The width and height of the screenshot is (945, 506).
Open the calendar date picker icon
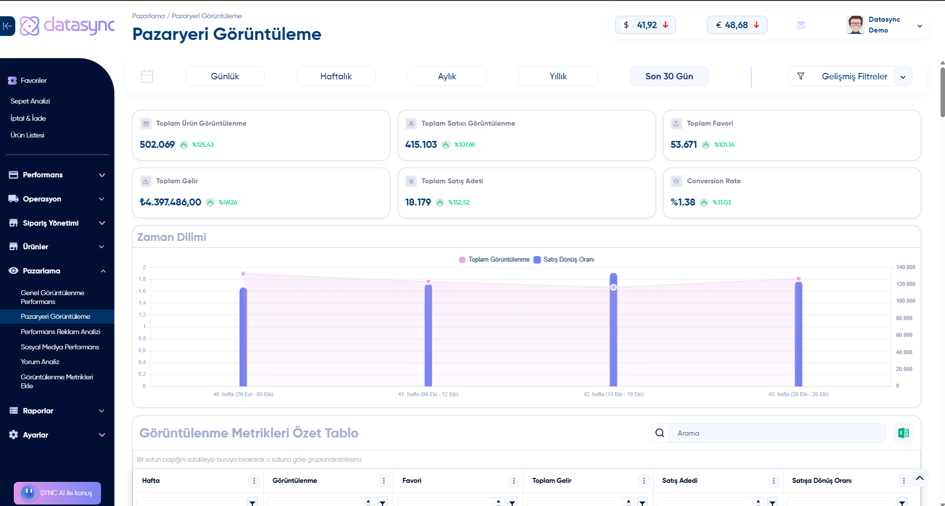(147, 76)
